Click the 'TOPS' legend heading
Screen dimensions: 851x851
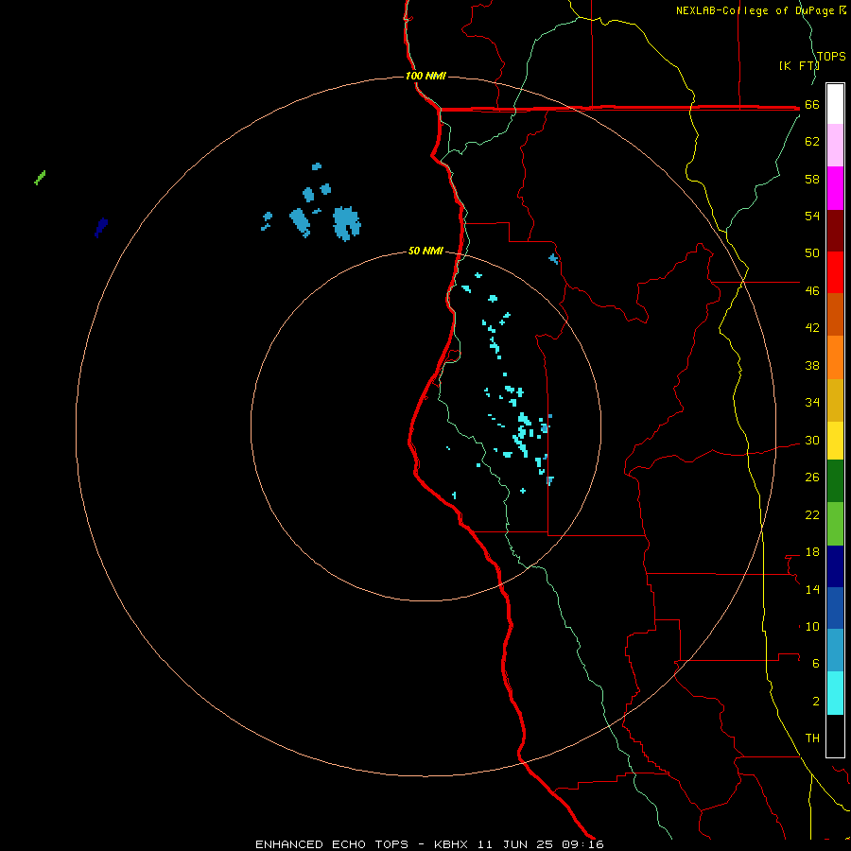tap(831, 57)
